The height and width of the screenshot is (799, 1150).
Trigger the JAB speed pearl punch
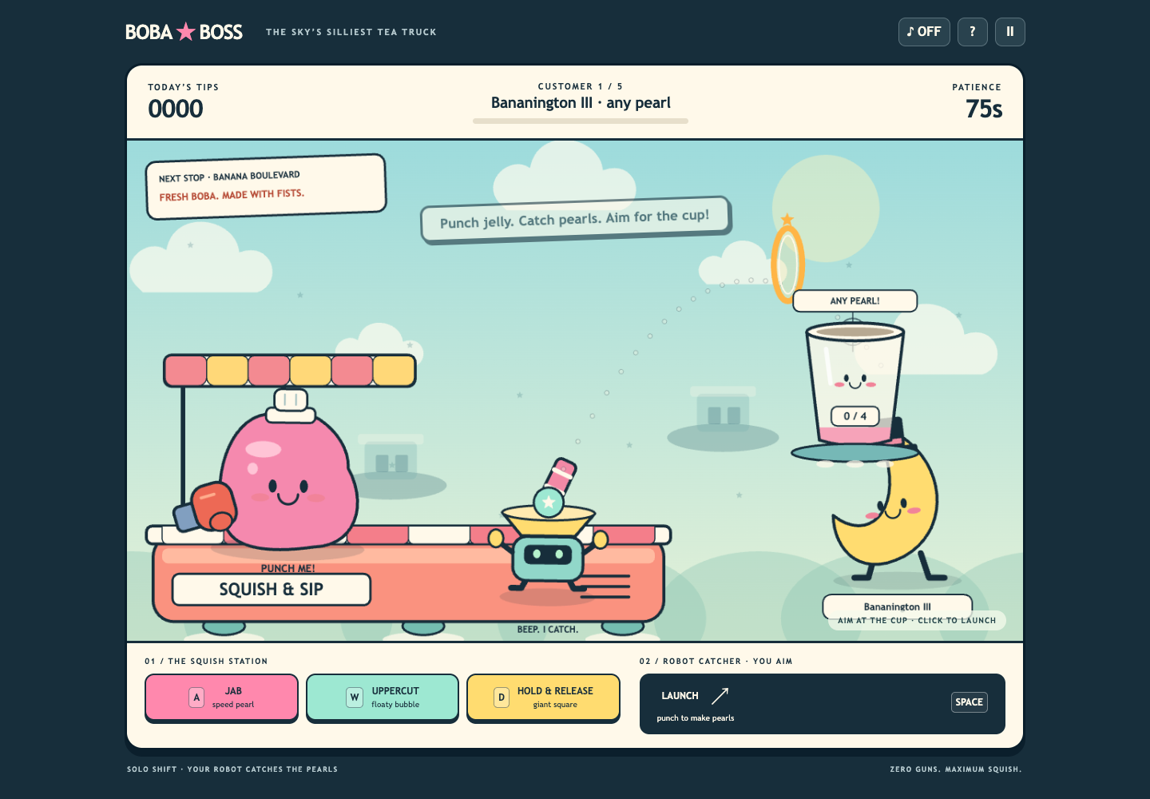pos(221,698)
